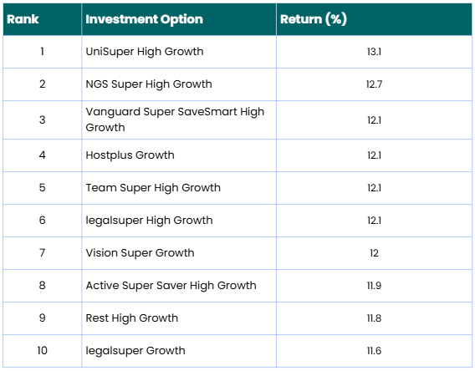Click the 11.8 return value
This screenshot has height=371, width=475.
click(x=374, y=318)
